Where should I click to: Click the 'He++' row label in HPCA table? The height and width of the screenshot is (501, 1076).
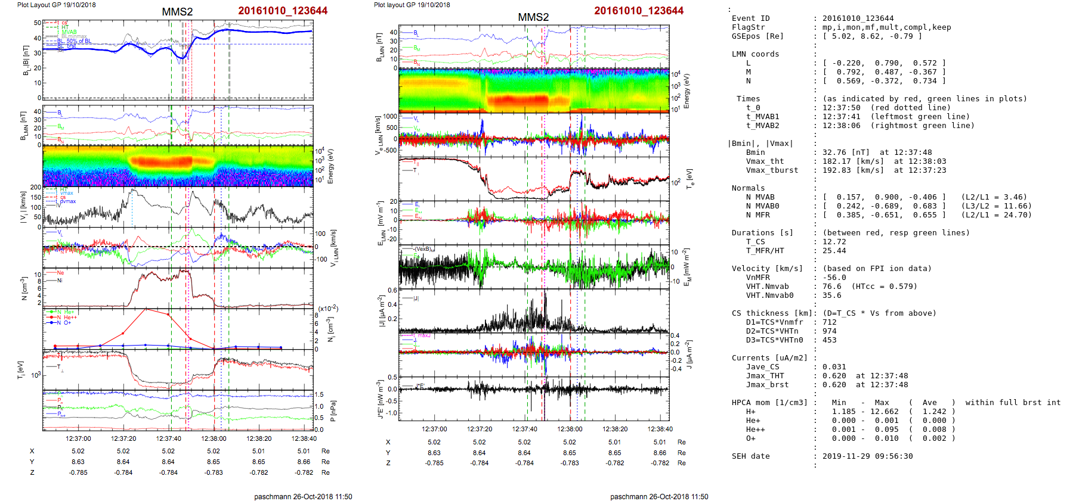coord(755,430)
